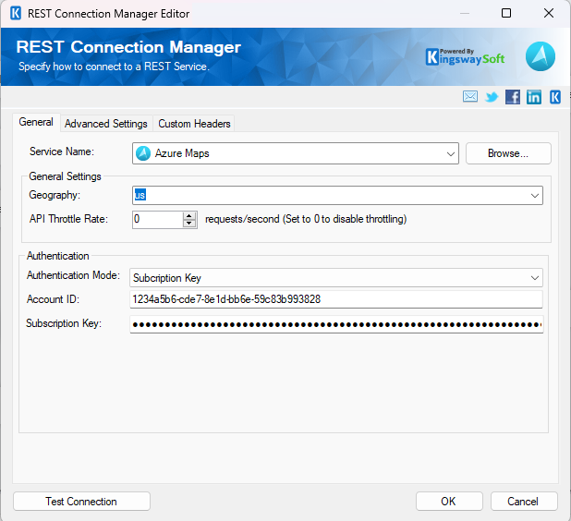Decrease API Throttle Rate with down arrow
Screen dimensions: 571x521
pyautogui.click(x=189, y=224)
